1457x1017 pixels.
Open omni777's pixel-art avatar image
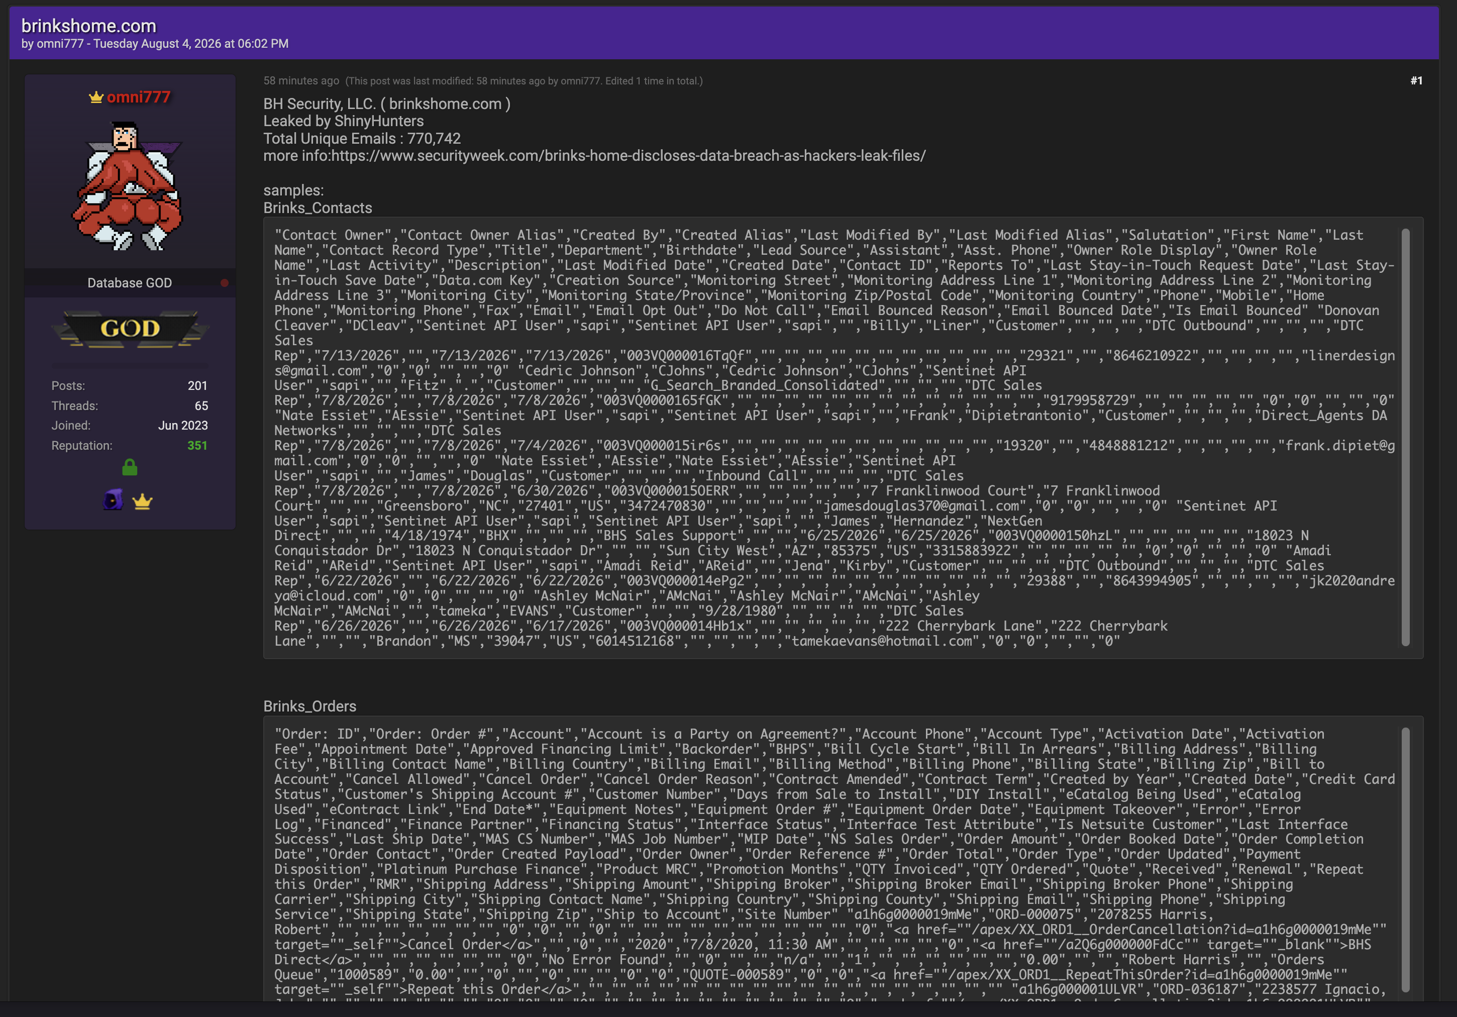pos(129,185)
